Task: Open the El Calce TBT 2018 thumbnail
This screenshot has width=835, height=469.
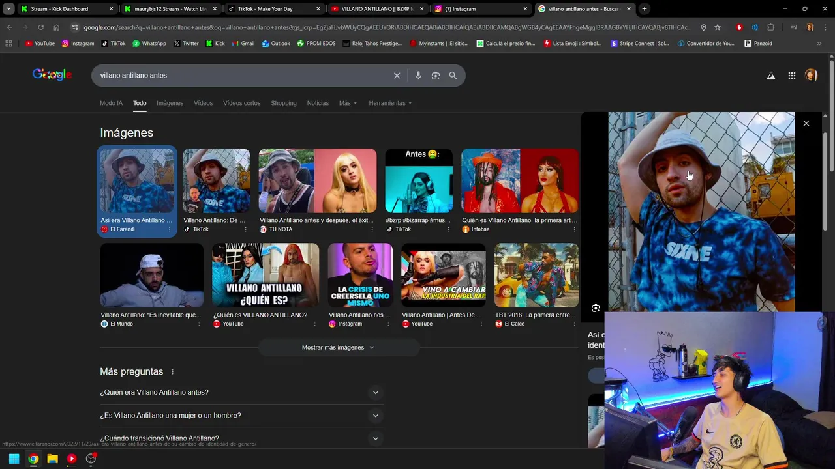Action: coord(536,275)
